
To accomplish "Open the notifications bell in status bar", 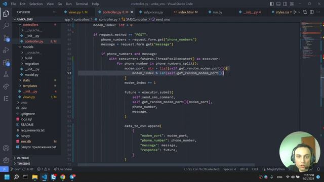I will tap(318, 169).
